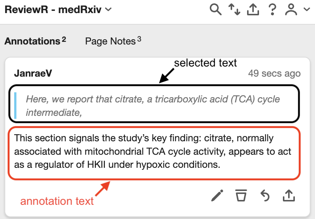Click the blue highlight bar beside the quote

coord(15,105)
